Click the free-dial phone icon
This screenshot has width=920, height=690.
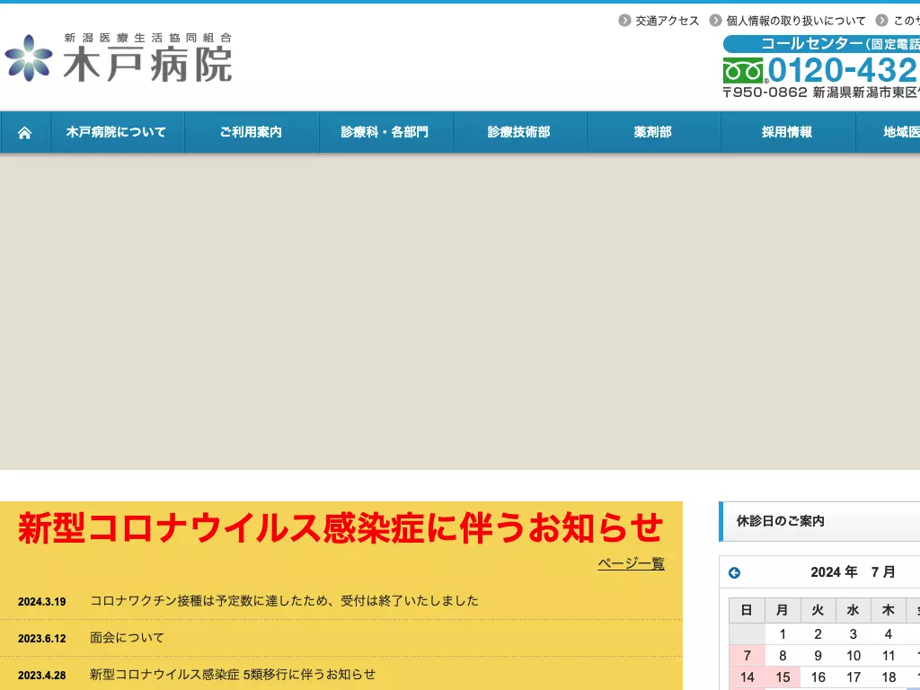pos(743,71)
